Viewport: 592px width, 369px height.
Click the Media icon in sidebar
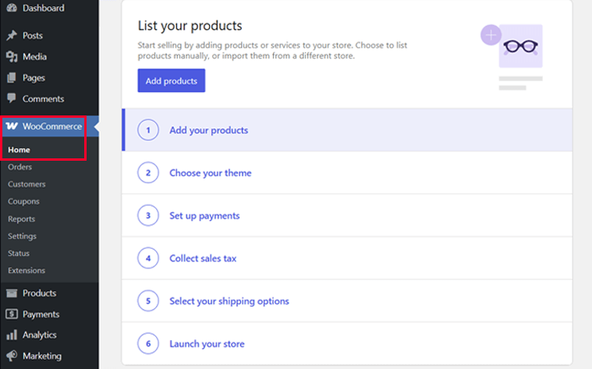12,57
